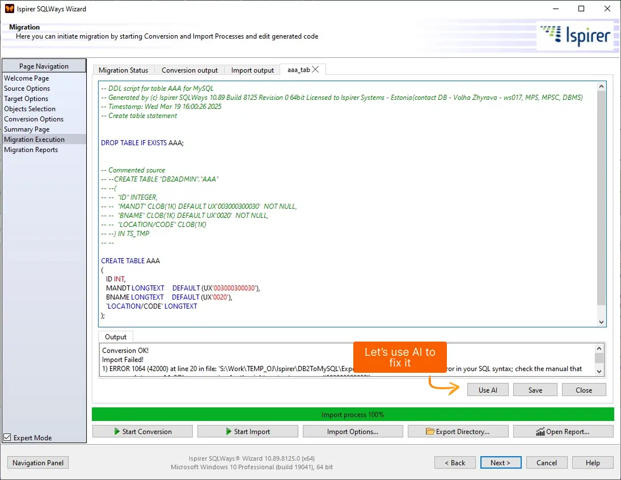Proceed with the Next > button
The width and height of the screenshot is (621, 480).
501,462
